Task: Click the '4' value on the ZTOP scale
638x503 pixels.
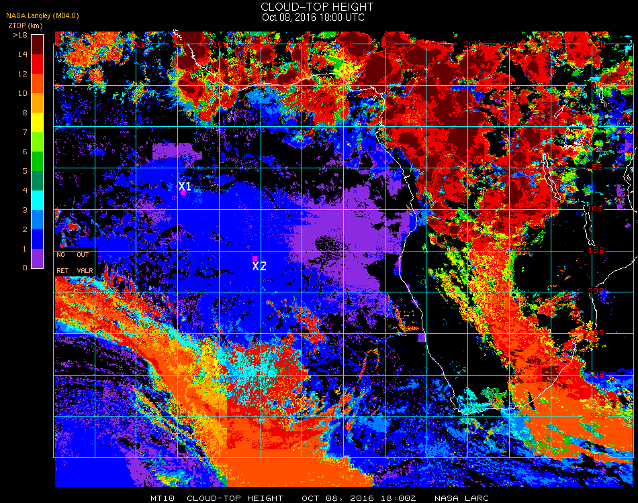Action: click(25, 190)
